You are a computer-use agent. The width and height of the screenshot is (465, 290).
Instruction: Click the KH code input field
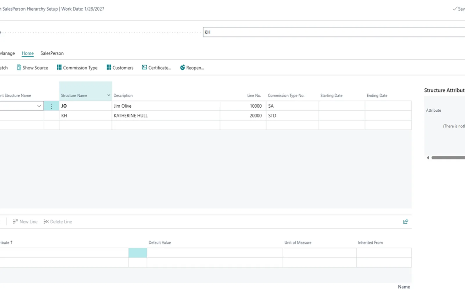click(x=334, y=32)
